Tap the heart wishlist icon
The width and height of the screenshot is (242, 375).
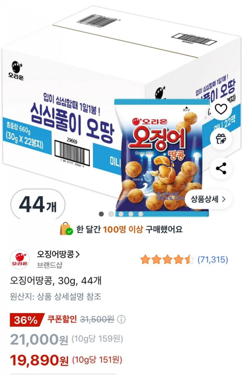(221, 109)
